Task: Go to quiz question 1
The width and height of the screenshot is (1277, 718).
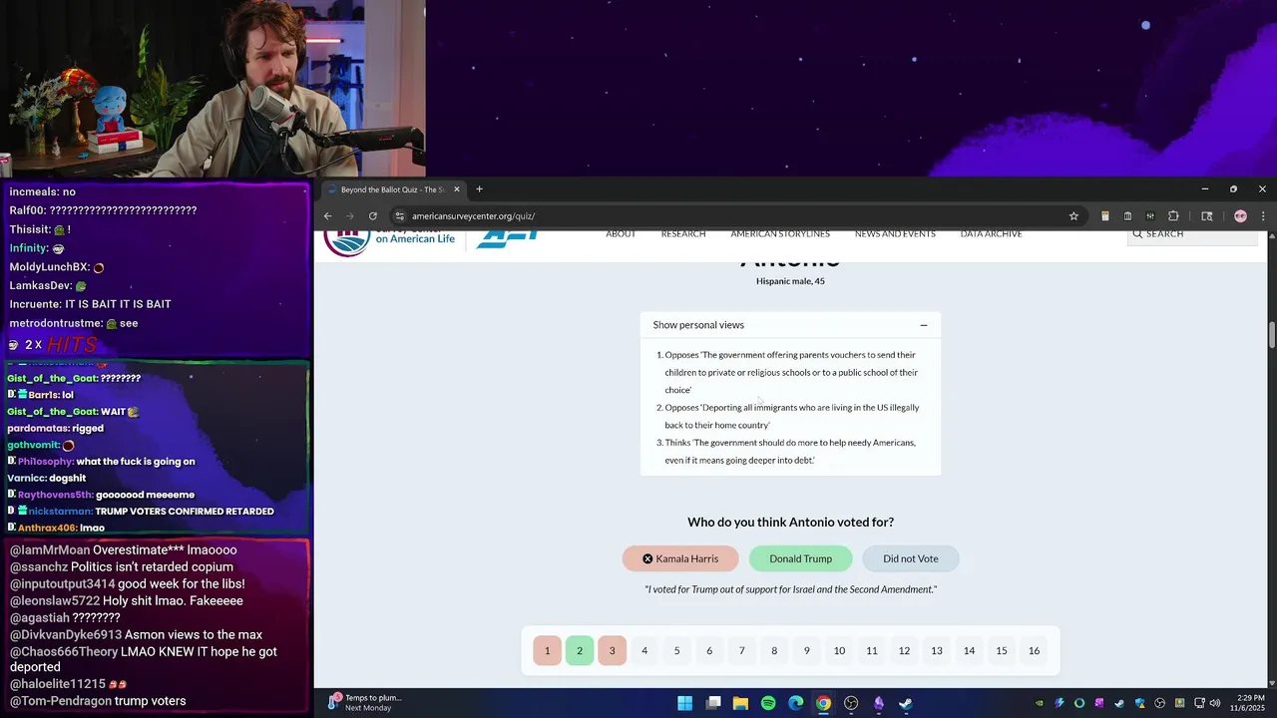Action: click(547, 650)
